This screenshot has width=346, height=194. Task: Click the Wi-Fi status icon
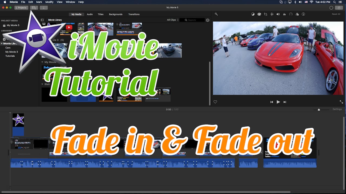pyautogui.click(x=311, y=2)
